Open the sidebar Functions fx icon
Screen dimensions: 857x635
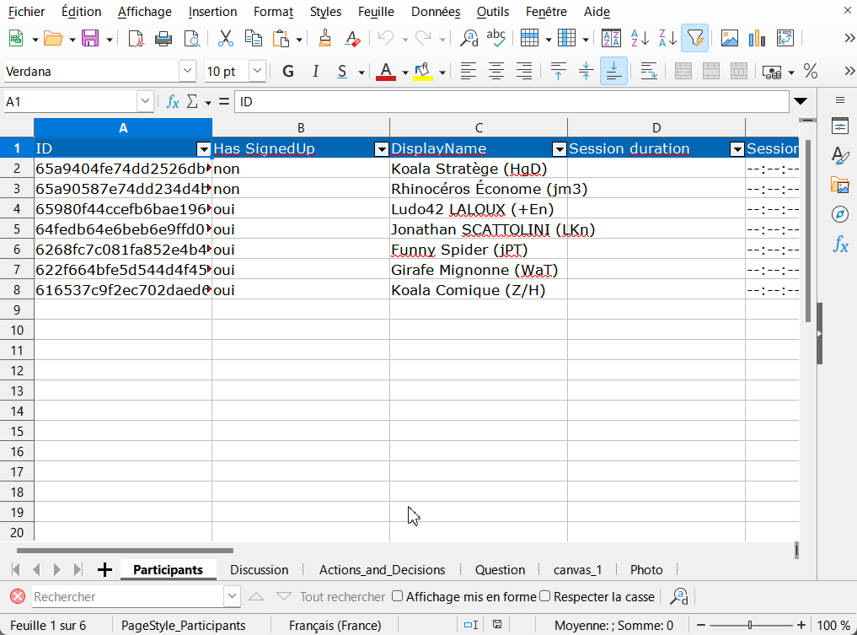tap(840, 244)
